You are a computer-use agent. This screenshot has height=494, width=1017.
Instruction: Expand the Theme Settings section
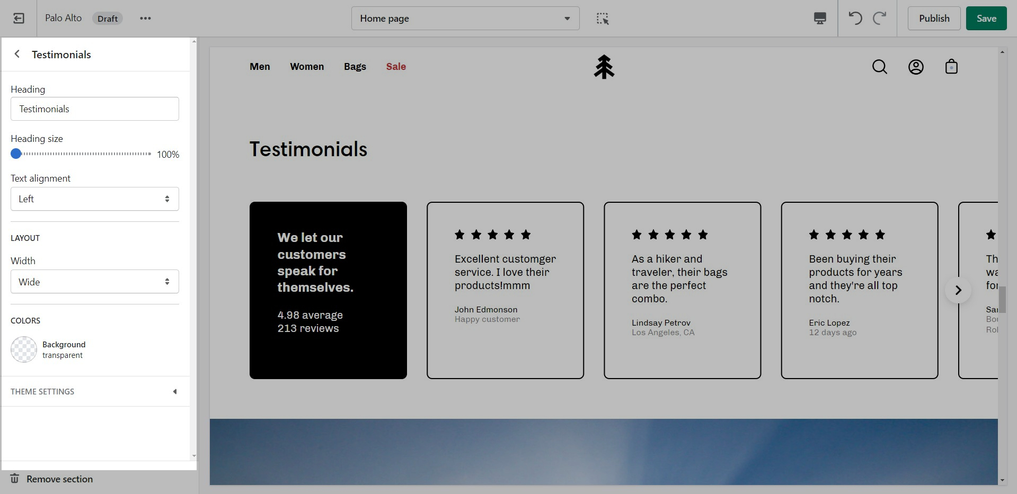pyautogui.click(x=95, y=392)
